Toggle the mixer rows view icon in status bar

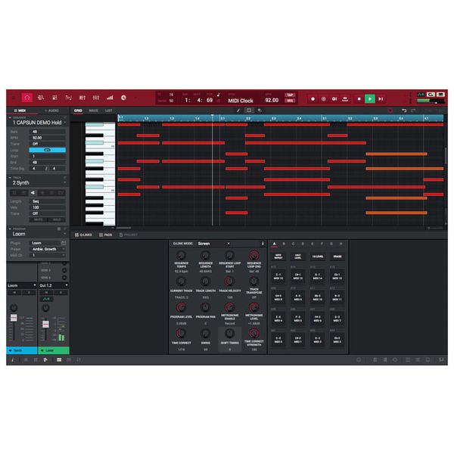click(x=59, y=360)
